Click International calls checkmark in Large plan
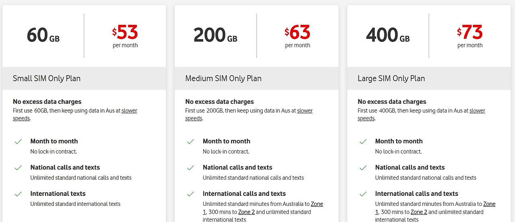Screen dimensions: 515x222 pos(363,194)
